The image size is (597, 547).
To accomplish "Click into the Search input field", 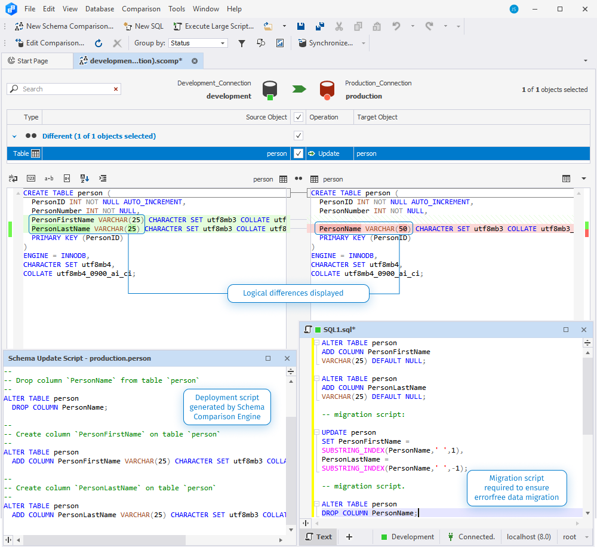I will point(64,89).
